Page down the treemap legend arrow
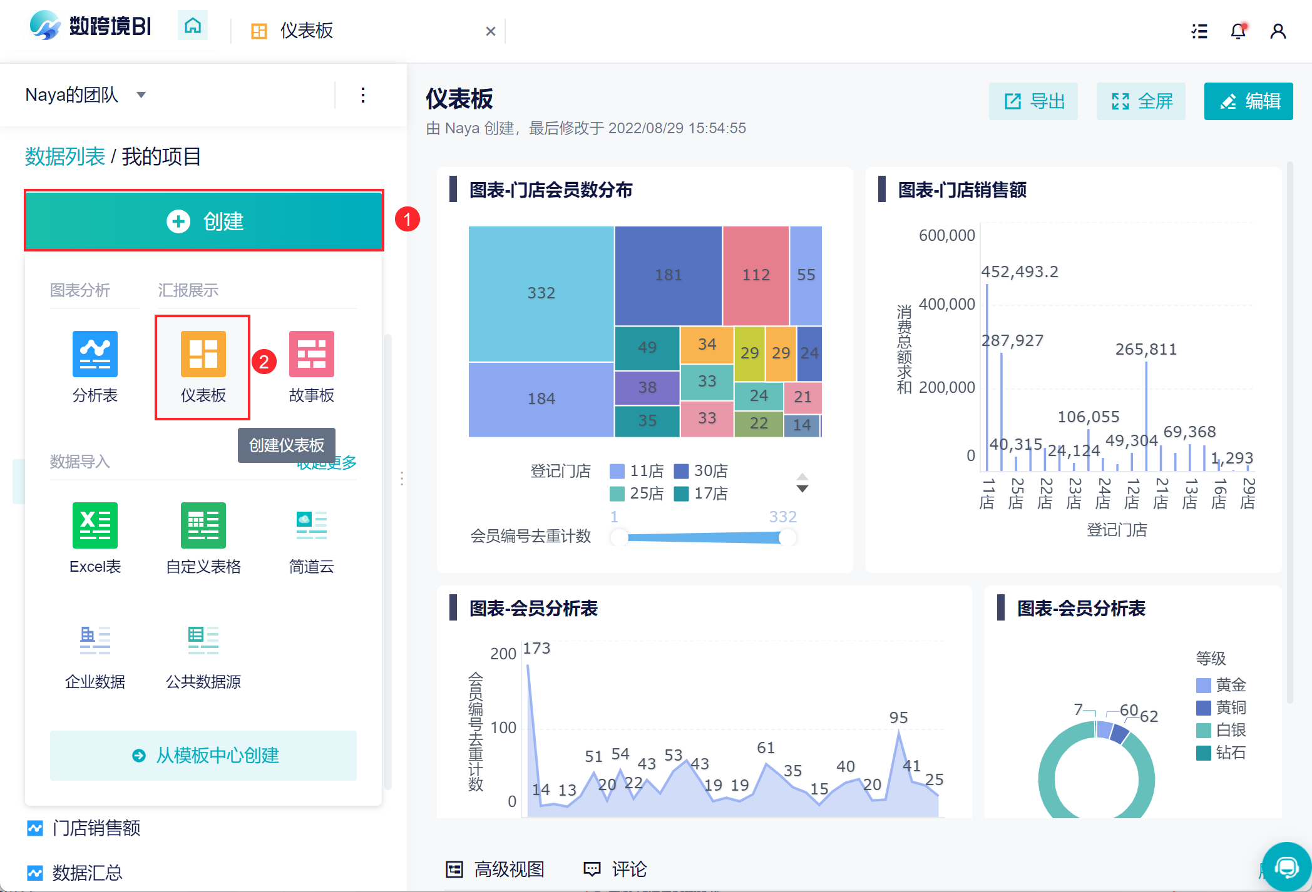 [802, 489]
